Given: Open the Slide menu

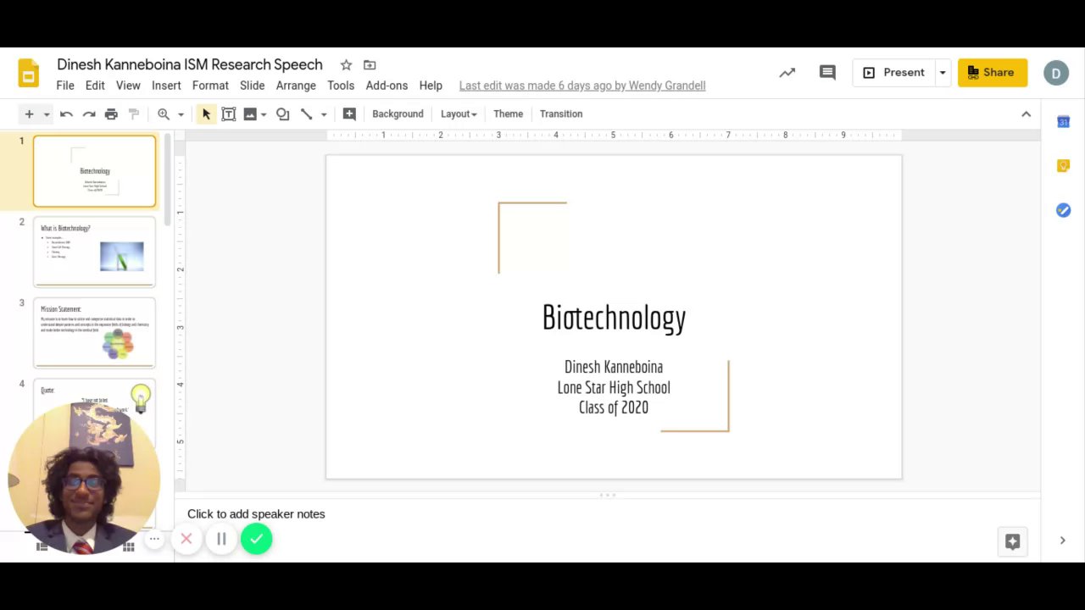Looking at the screenshot, I should coord(253,86).
